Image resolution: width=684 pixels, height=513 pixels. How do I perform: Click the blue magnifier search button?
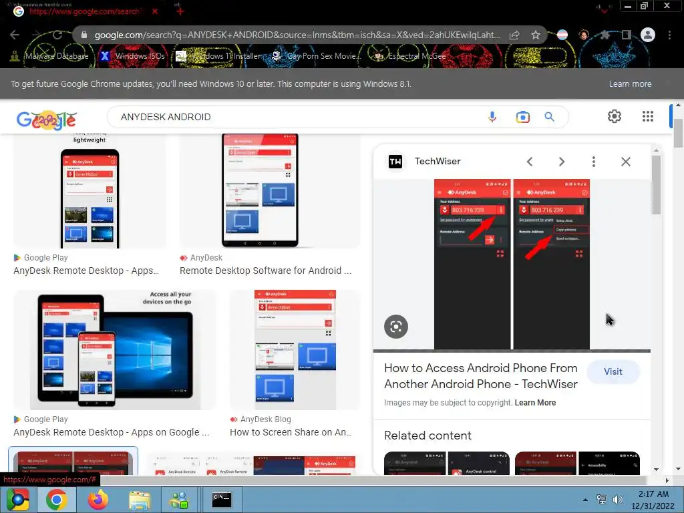(x=549, y=117)
